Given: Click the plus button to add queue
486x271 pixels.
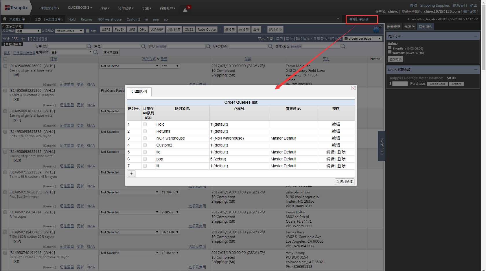Looking at the screenshot, I should tap(131, 174).
